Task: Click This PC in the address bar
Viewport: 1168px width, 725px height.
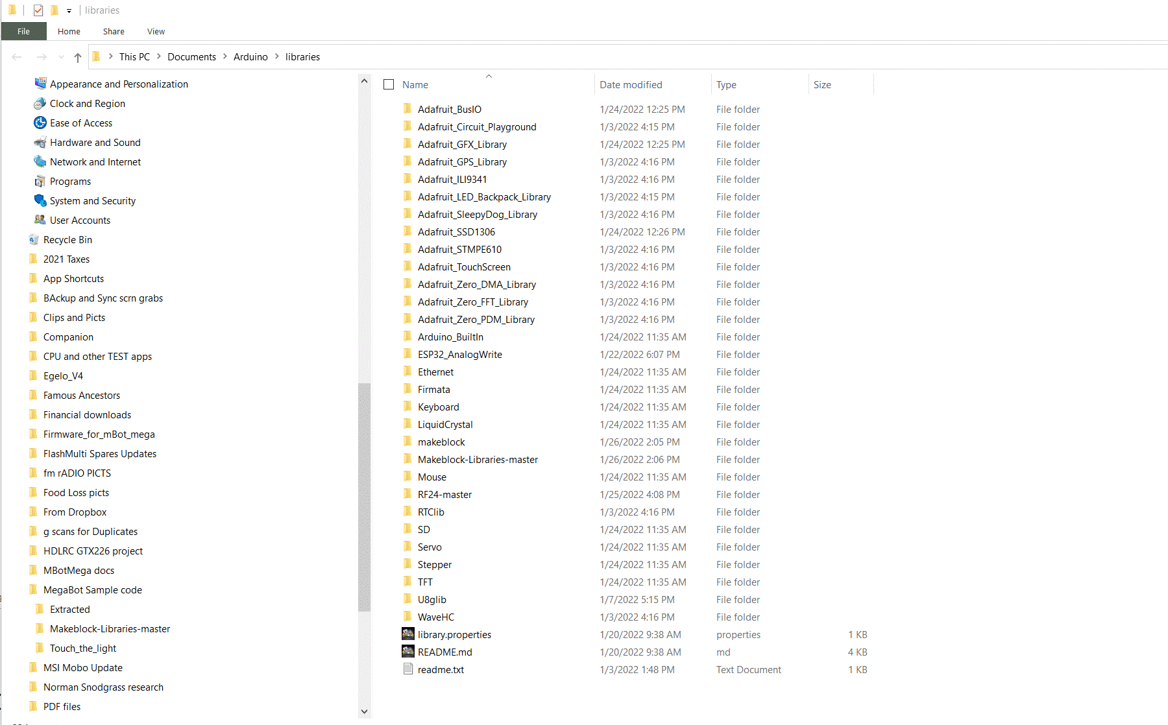Action: click(x=134, y=57)
